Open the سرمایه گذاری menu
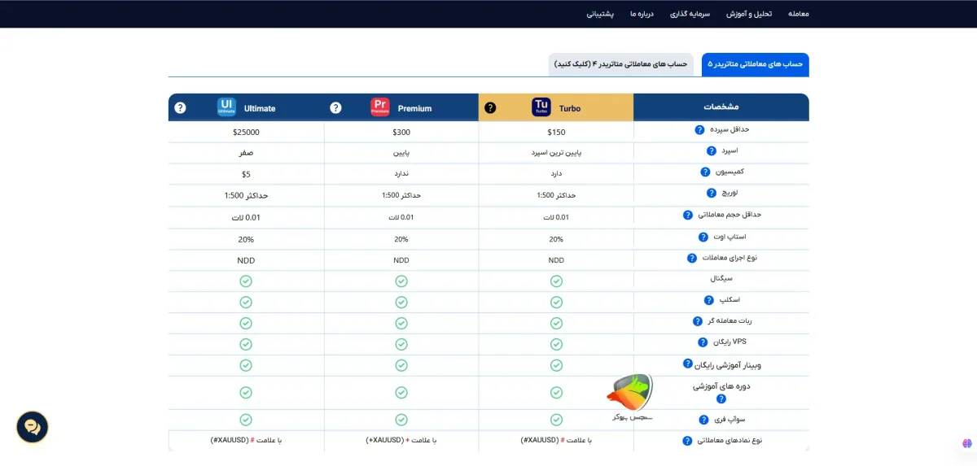 pos(690,14)
